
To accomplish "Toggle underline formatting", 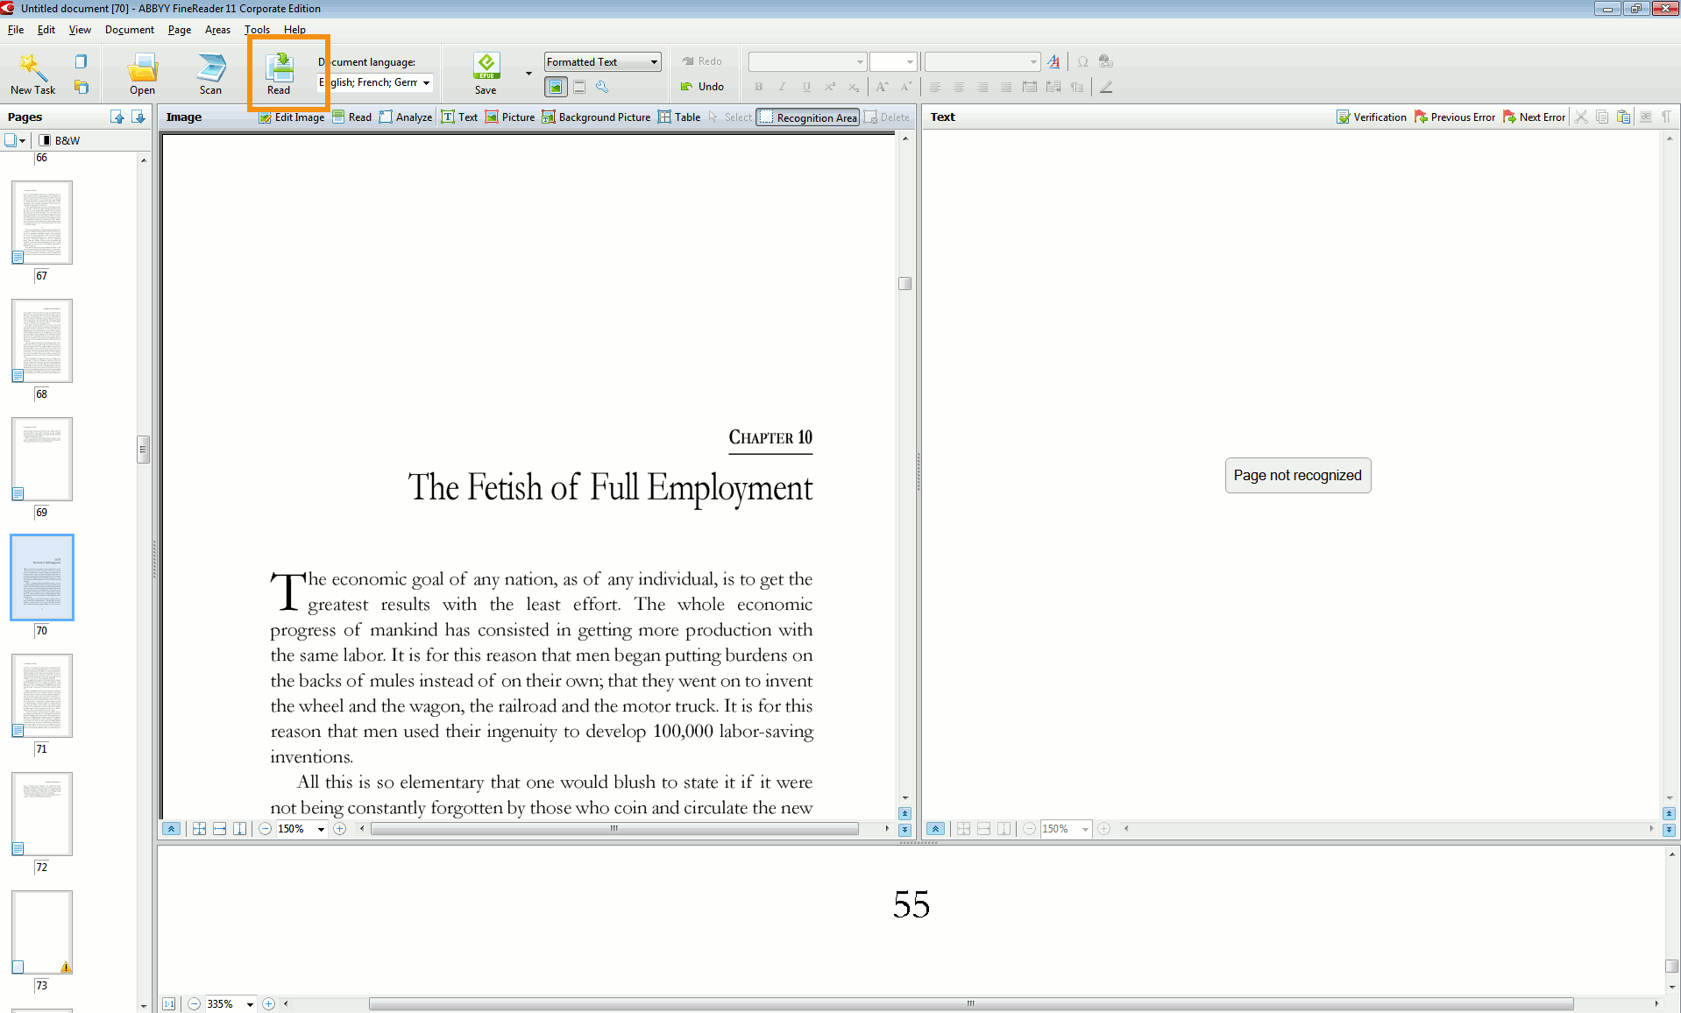I will (806, 87).
